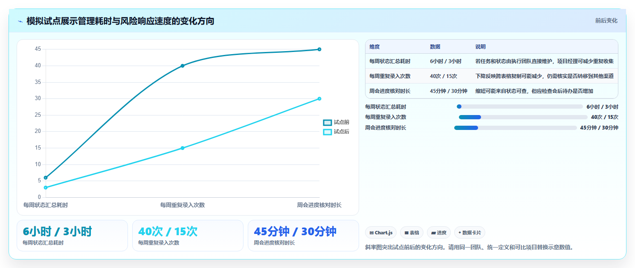Click the Chart.js tag chip
635x268 pixels.
tap(381, 233)
